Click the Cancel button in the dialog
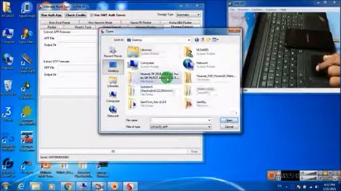 point(229,127)
